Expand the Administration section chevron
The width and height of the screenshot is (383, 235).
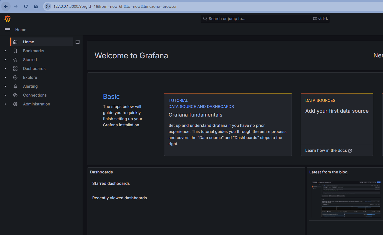5,104
